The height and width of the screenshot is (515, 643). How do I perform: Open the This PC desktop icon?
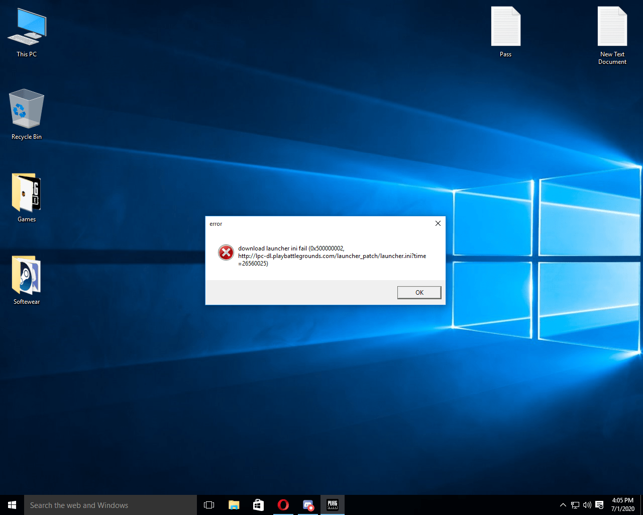click(x=27, y=33)
